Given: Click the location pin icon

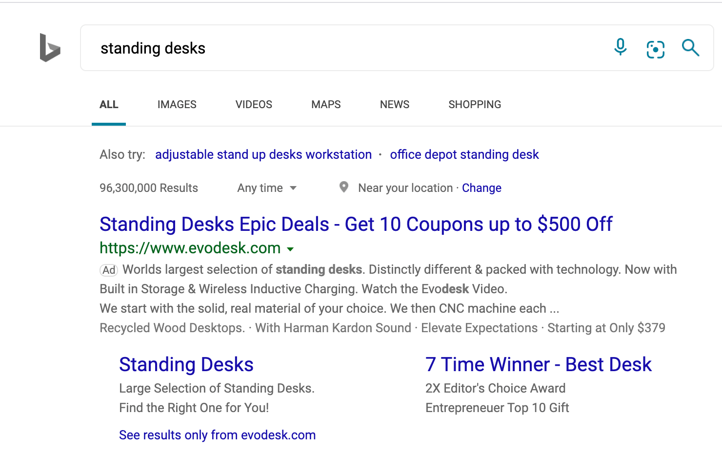Looking at the screenshot, I should 344,187.
